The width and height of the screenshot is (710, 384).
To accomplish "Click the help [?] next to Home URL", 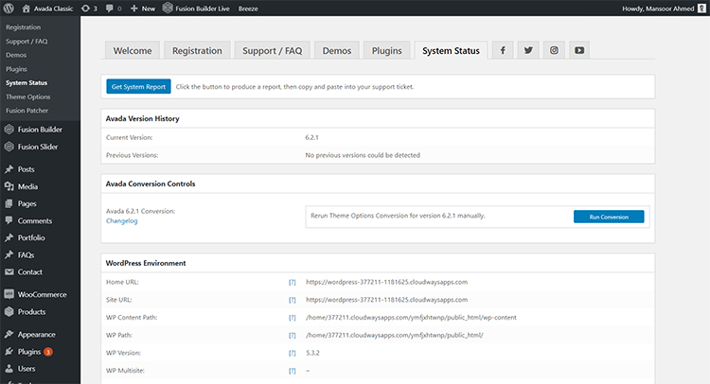I will [x=293, y=282].
